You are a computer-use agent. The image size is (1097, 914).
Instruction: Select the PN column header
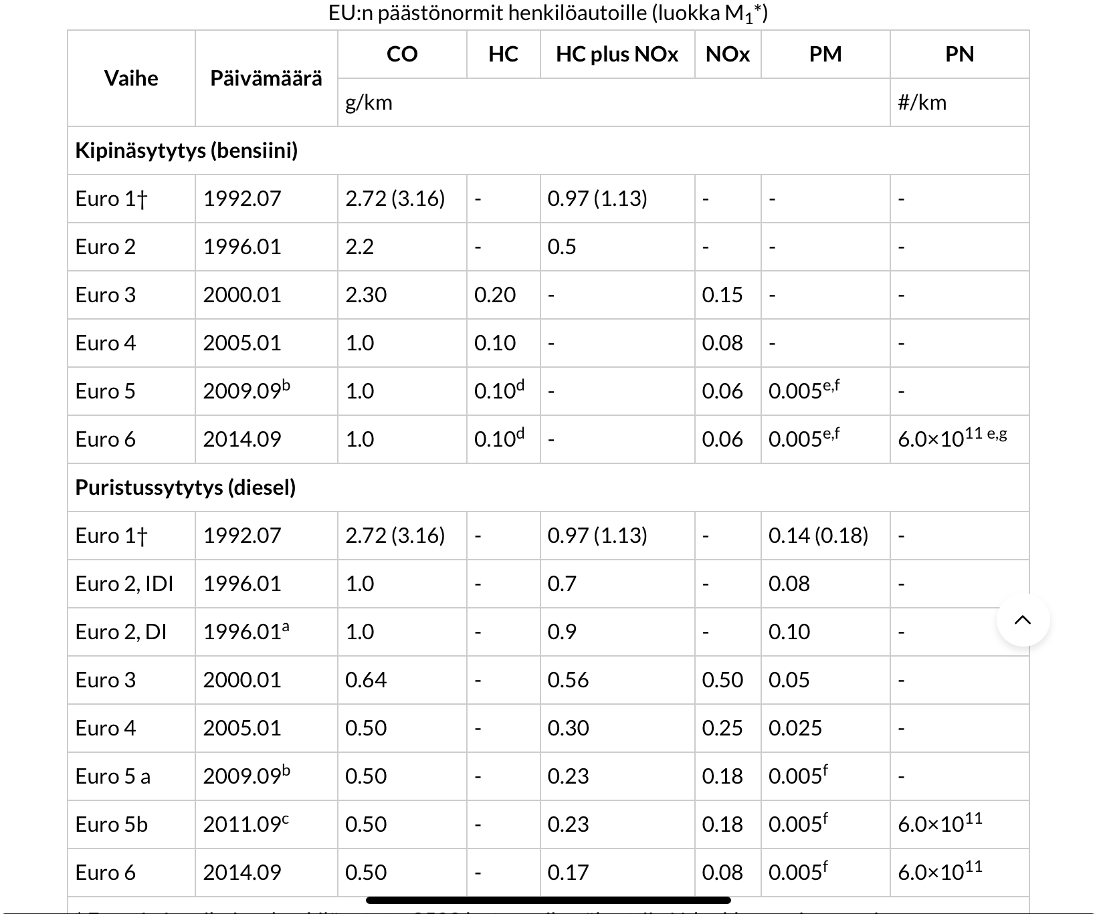959,54
